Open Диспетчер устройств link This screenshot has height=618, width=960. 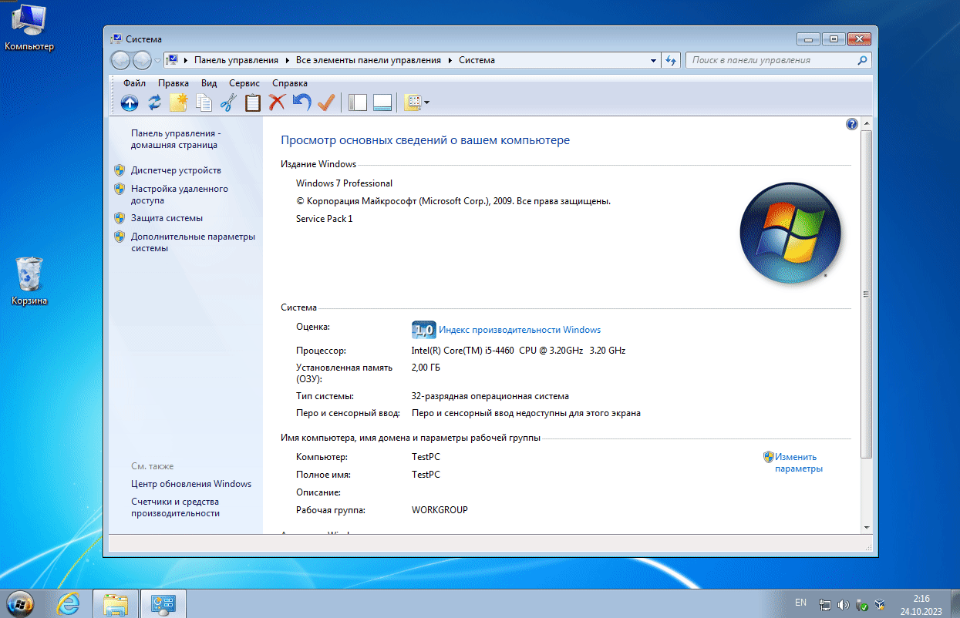tap(176, 170)
